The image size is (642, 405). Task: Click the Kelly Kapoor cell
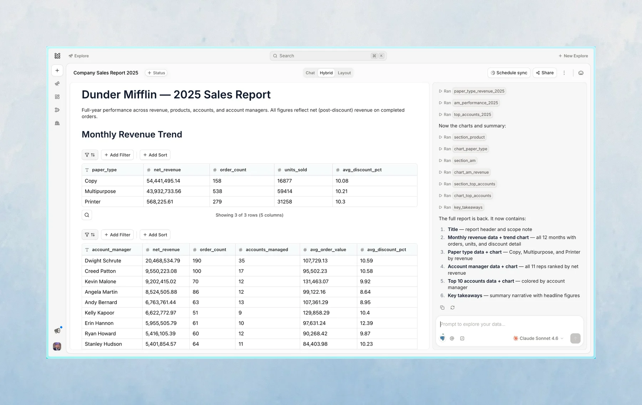click(x=112, y=313)
